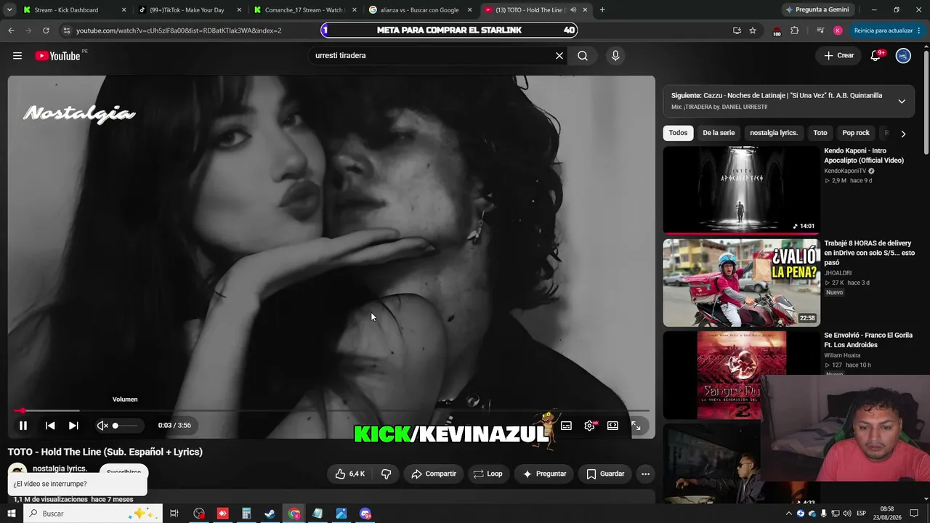The height and width of the screenshot is (523, 930).
Task: Skip to the next video in the mix
Action: point(73,426)
